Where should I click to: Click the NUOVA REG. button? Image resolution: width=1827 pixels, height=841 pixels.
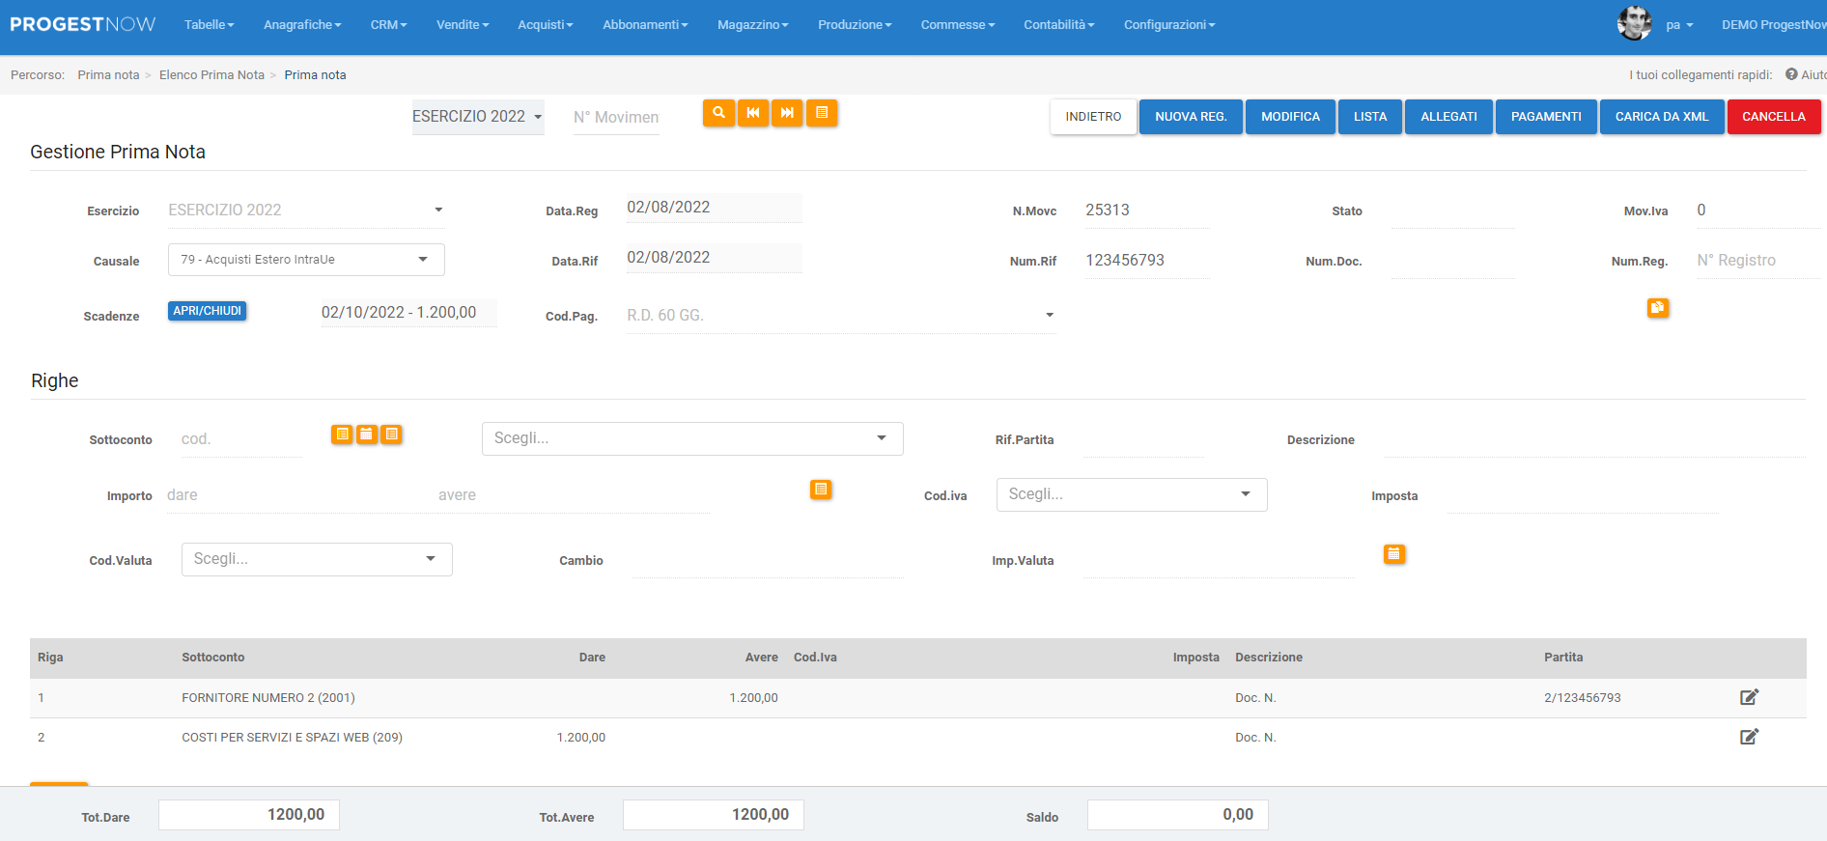coord(1191,117)
